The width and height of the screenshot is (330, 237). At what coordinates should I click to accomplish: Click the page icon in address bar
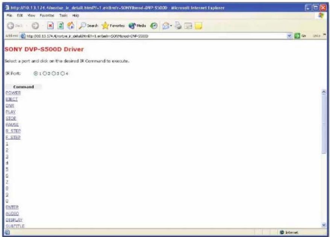(x=23, y=36)
